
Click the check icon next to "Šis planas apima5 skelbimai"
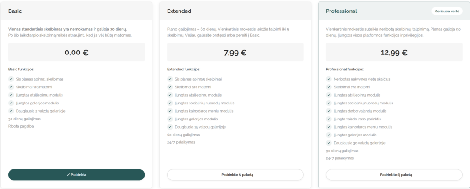tap(170, 79)
